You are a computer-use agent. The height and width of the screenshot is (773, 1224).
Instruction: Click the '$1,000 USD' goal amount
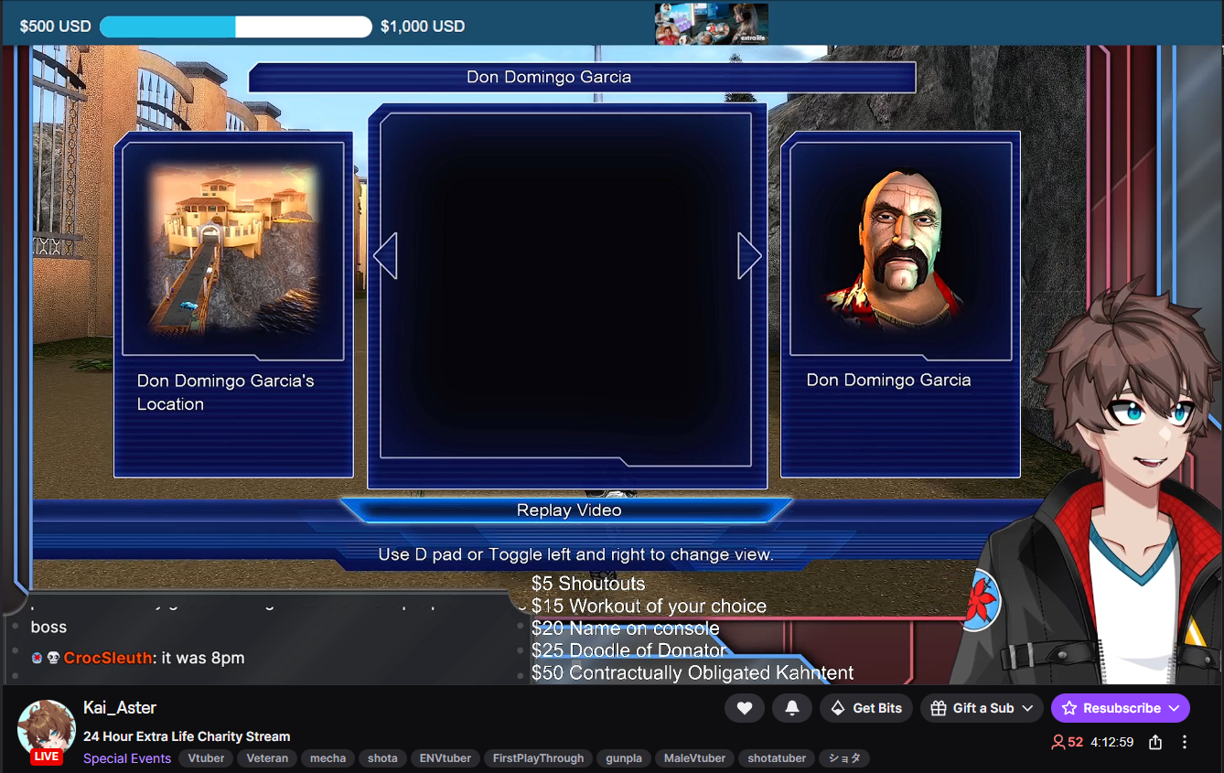(x=423, y=27)
